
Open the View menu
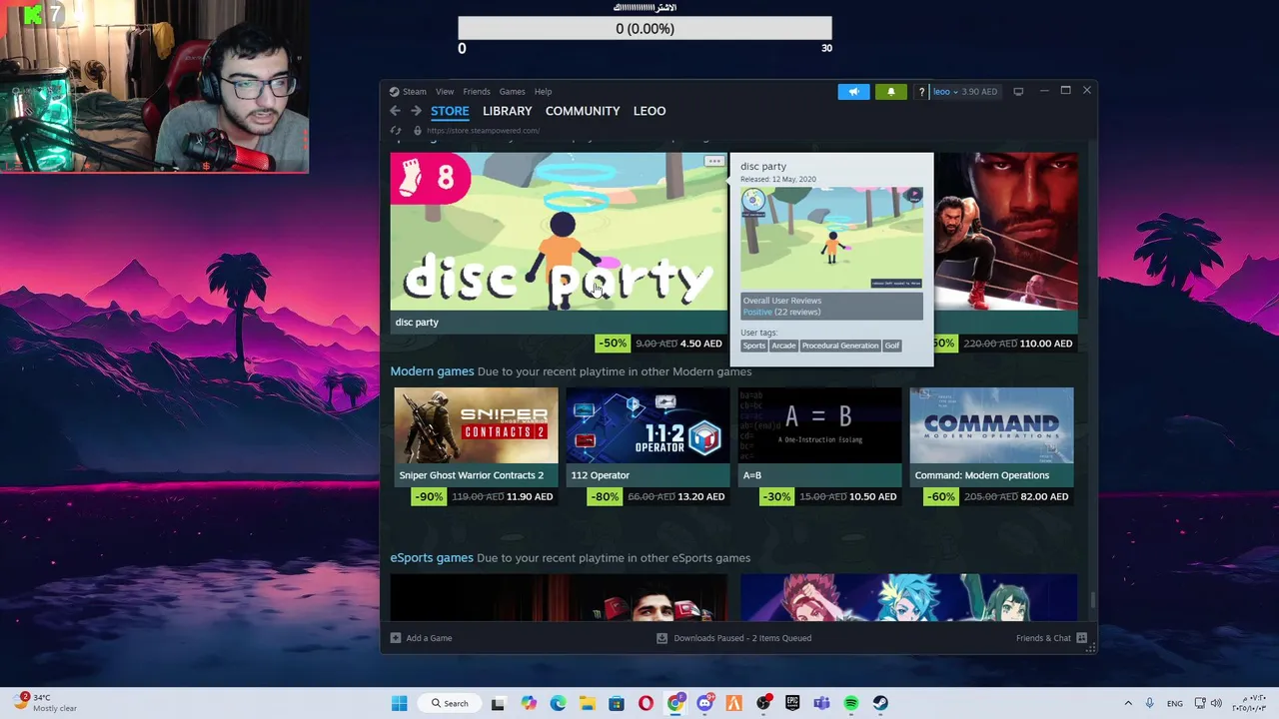pyautogui.click(x=445, y=91)
